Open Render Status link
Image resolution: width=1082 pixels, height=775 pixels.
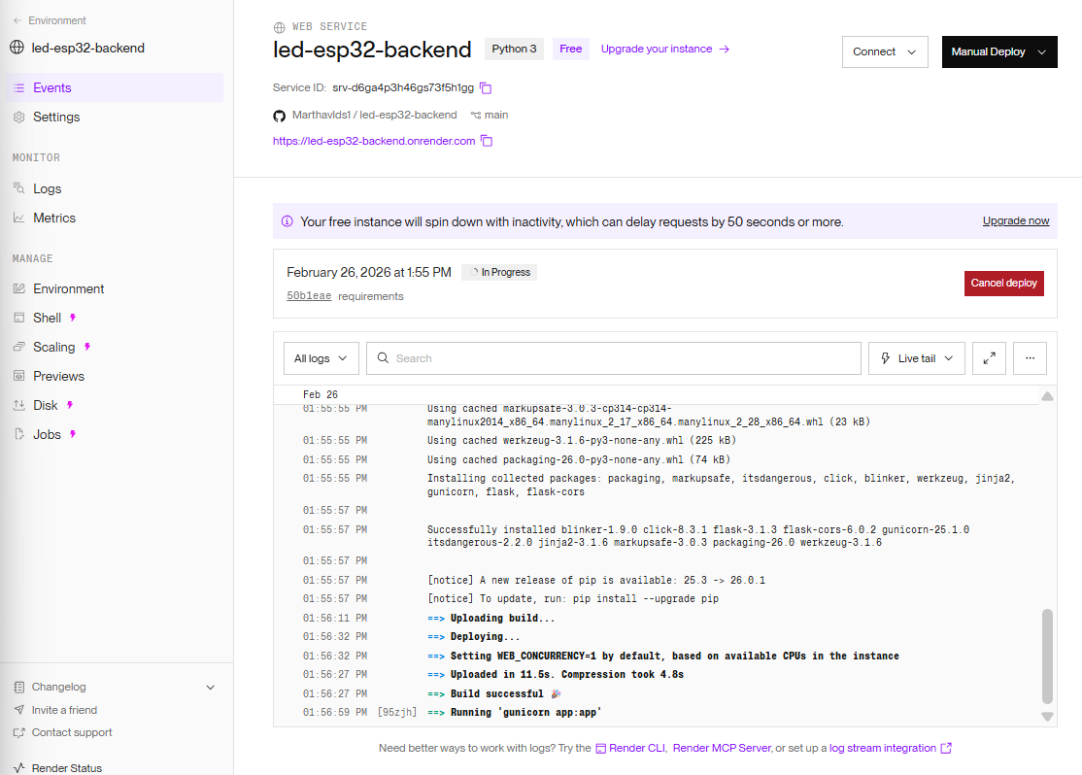(67, 768)
